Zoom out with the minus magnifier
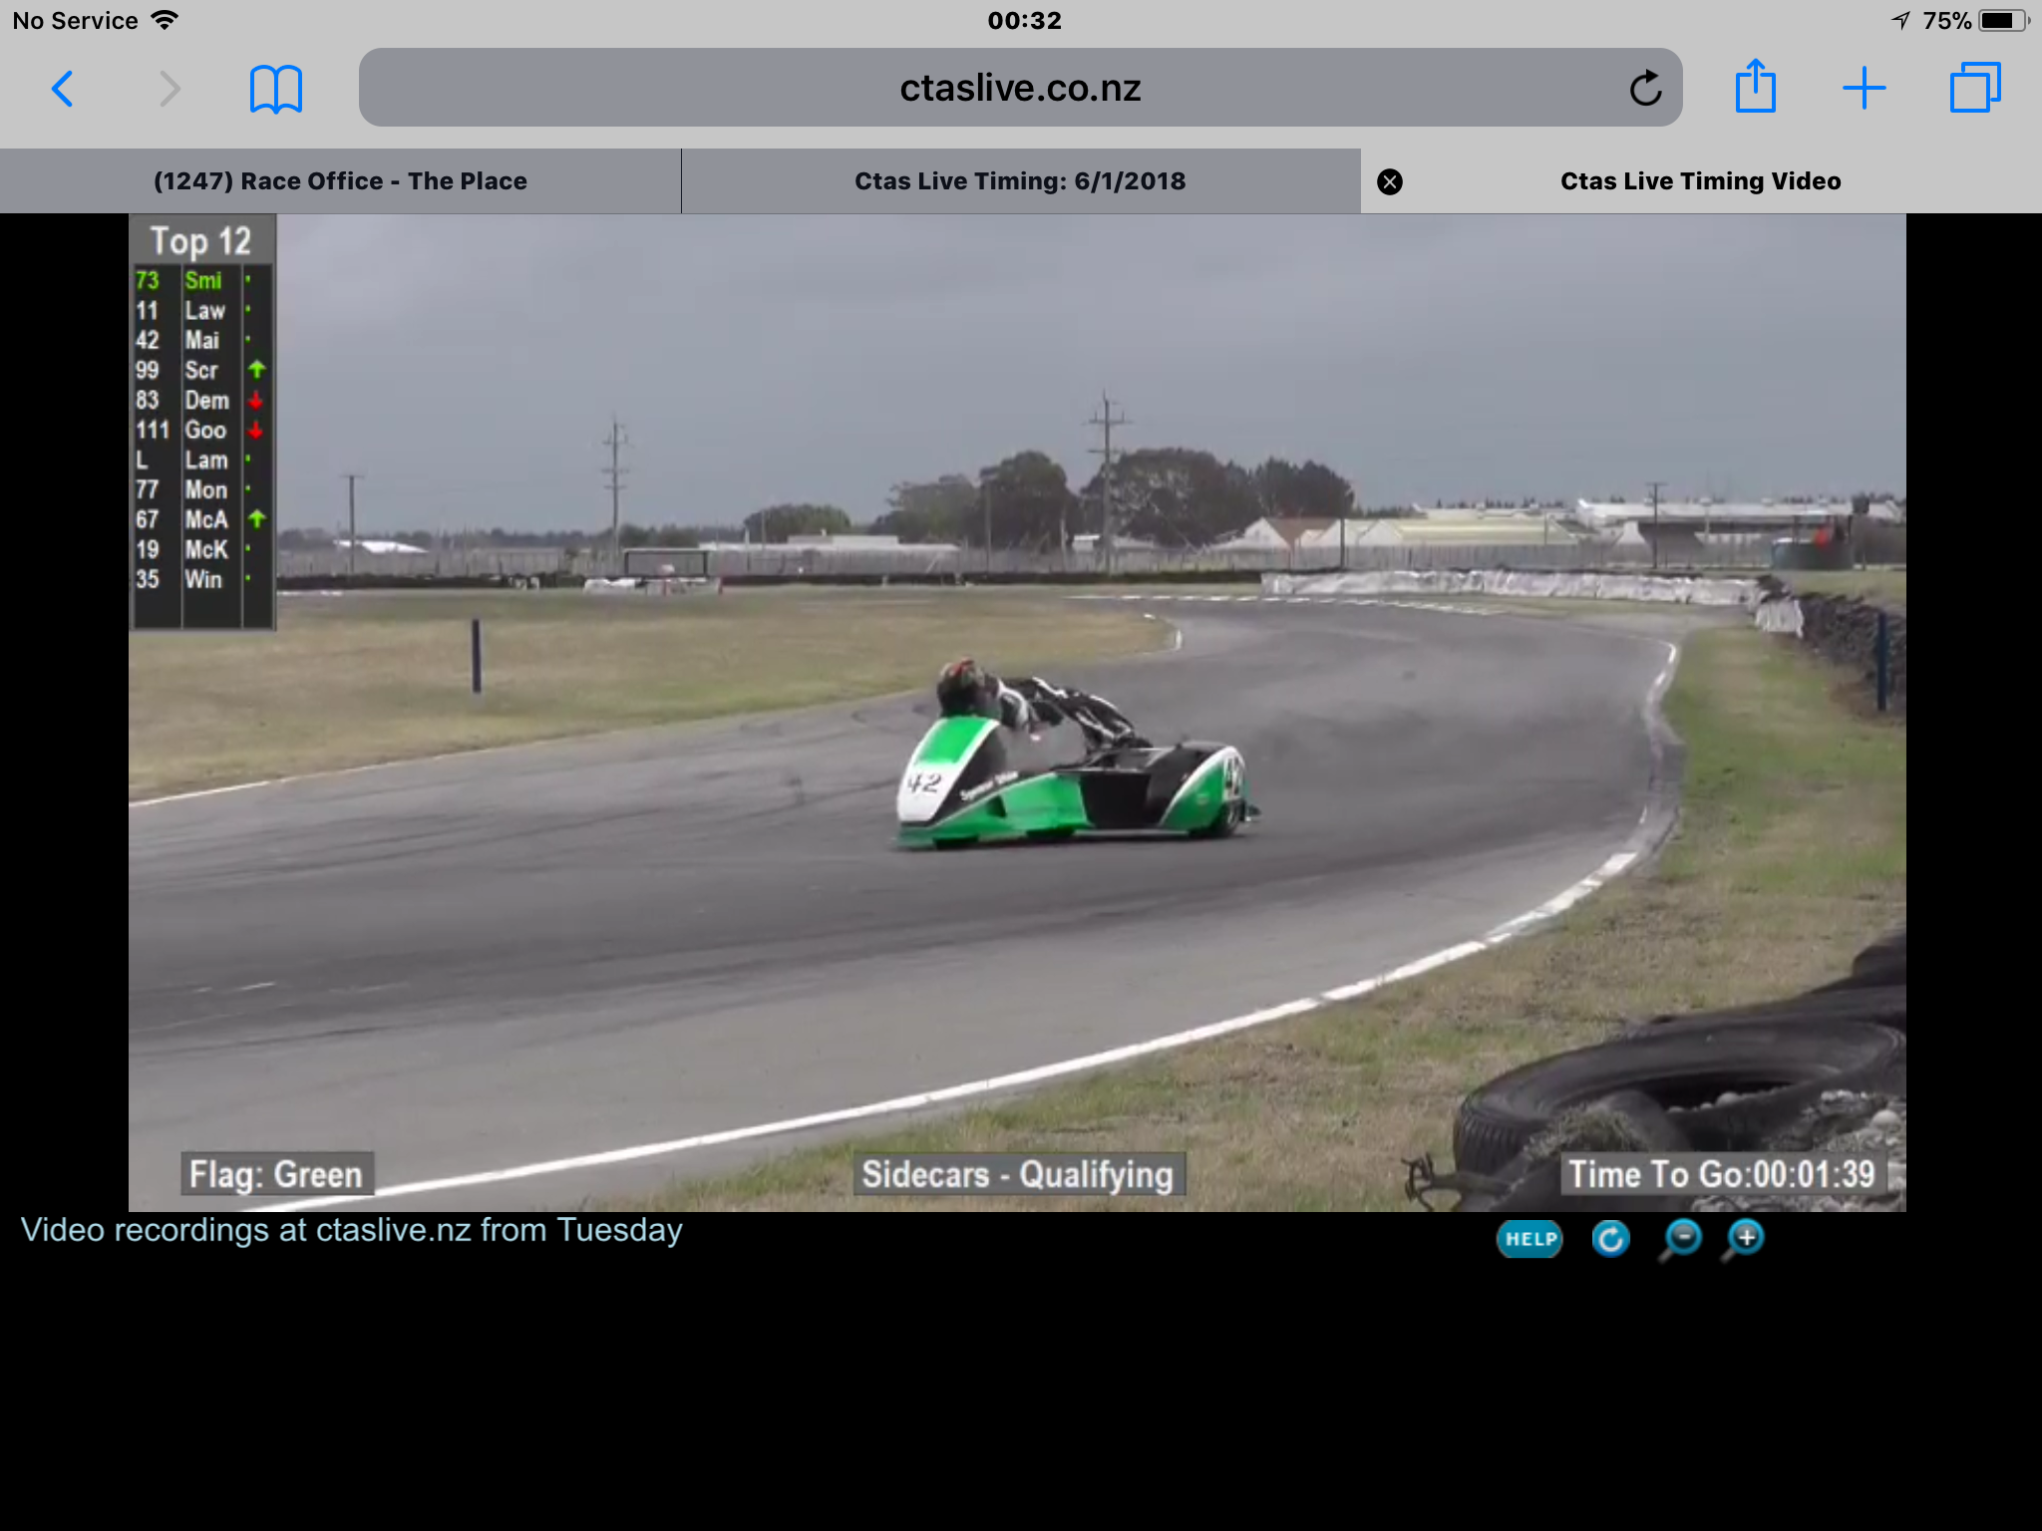Image resolution: width=2042 pixels, height=1531 pixels. pos(1680,1239)
